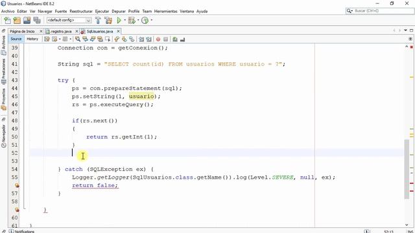Image resolution: width=415 pixels, height=233 pixels.
Task: Shift line left icon in editor toolbar
Action: coord(141,39)
